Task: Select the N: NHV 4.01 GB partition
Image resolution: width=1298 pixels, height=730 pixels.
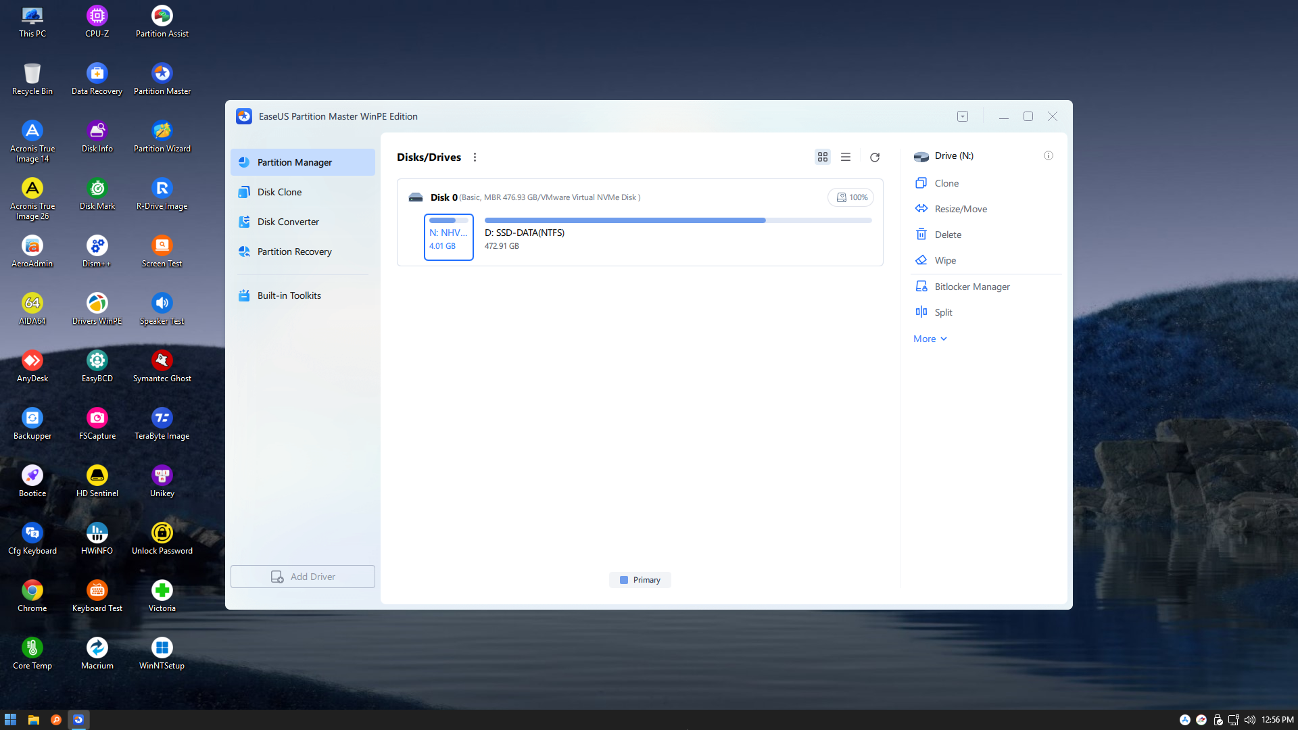Action: tap(449, 237)
